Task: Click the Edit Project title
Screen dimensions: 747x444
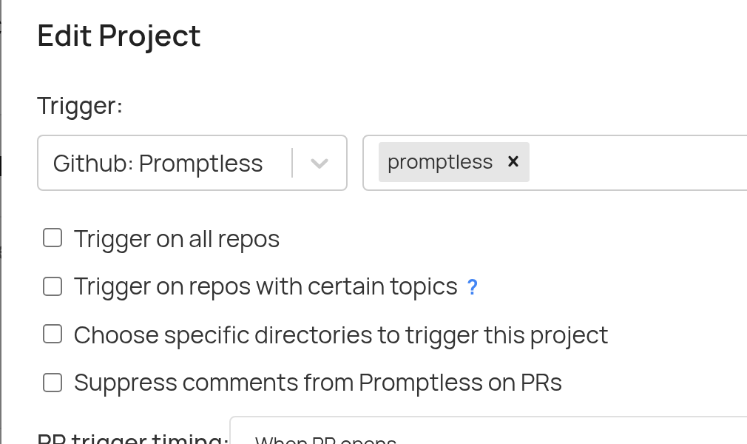Action: (118, 35)
